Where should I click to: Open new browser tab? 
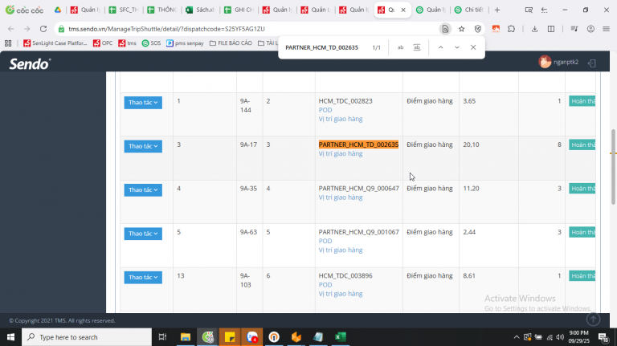(497, 10)
